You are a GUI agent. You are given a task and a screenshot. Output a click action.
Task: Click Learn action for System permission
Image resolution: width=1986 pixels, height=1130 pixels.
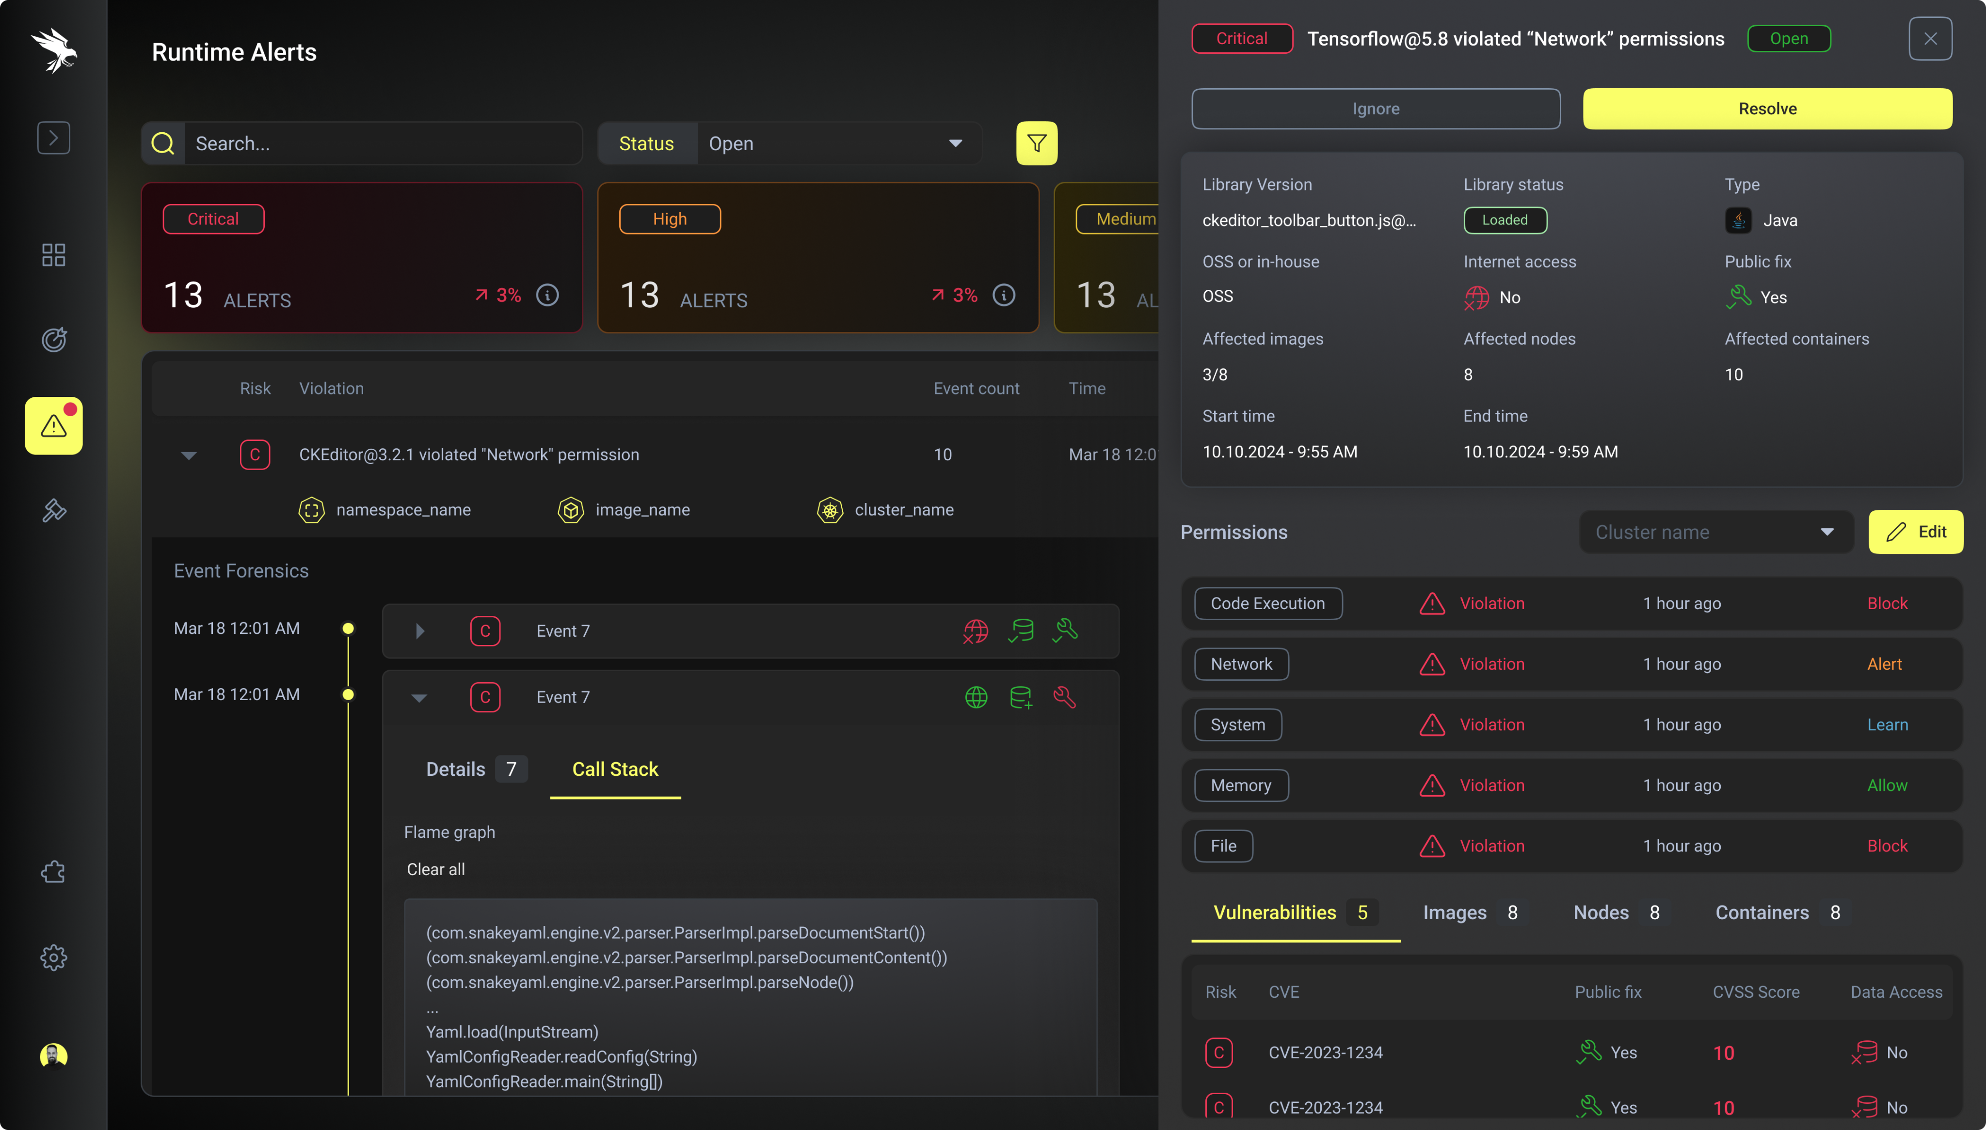tap(1888, 725)
